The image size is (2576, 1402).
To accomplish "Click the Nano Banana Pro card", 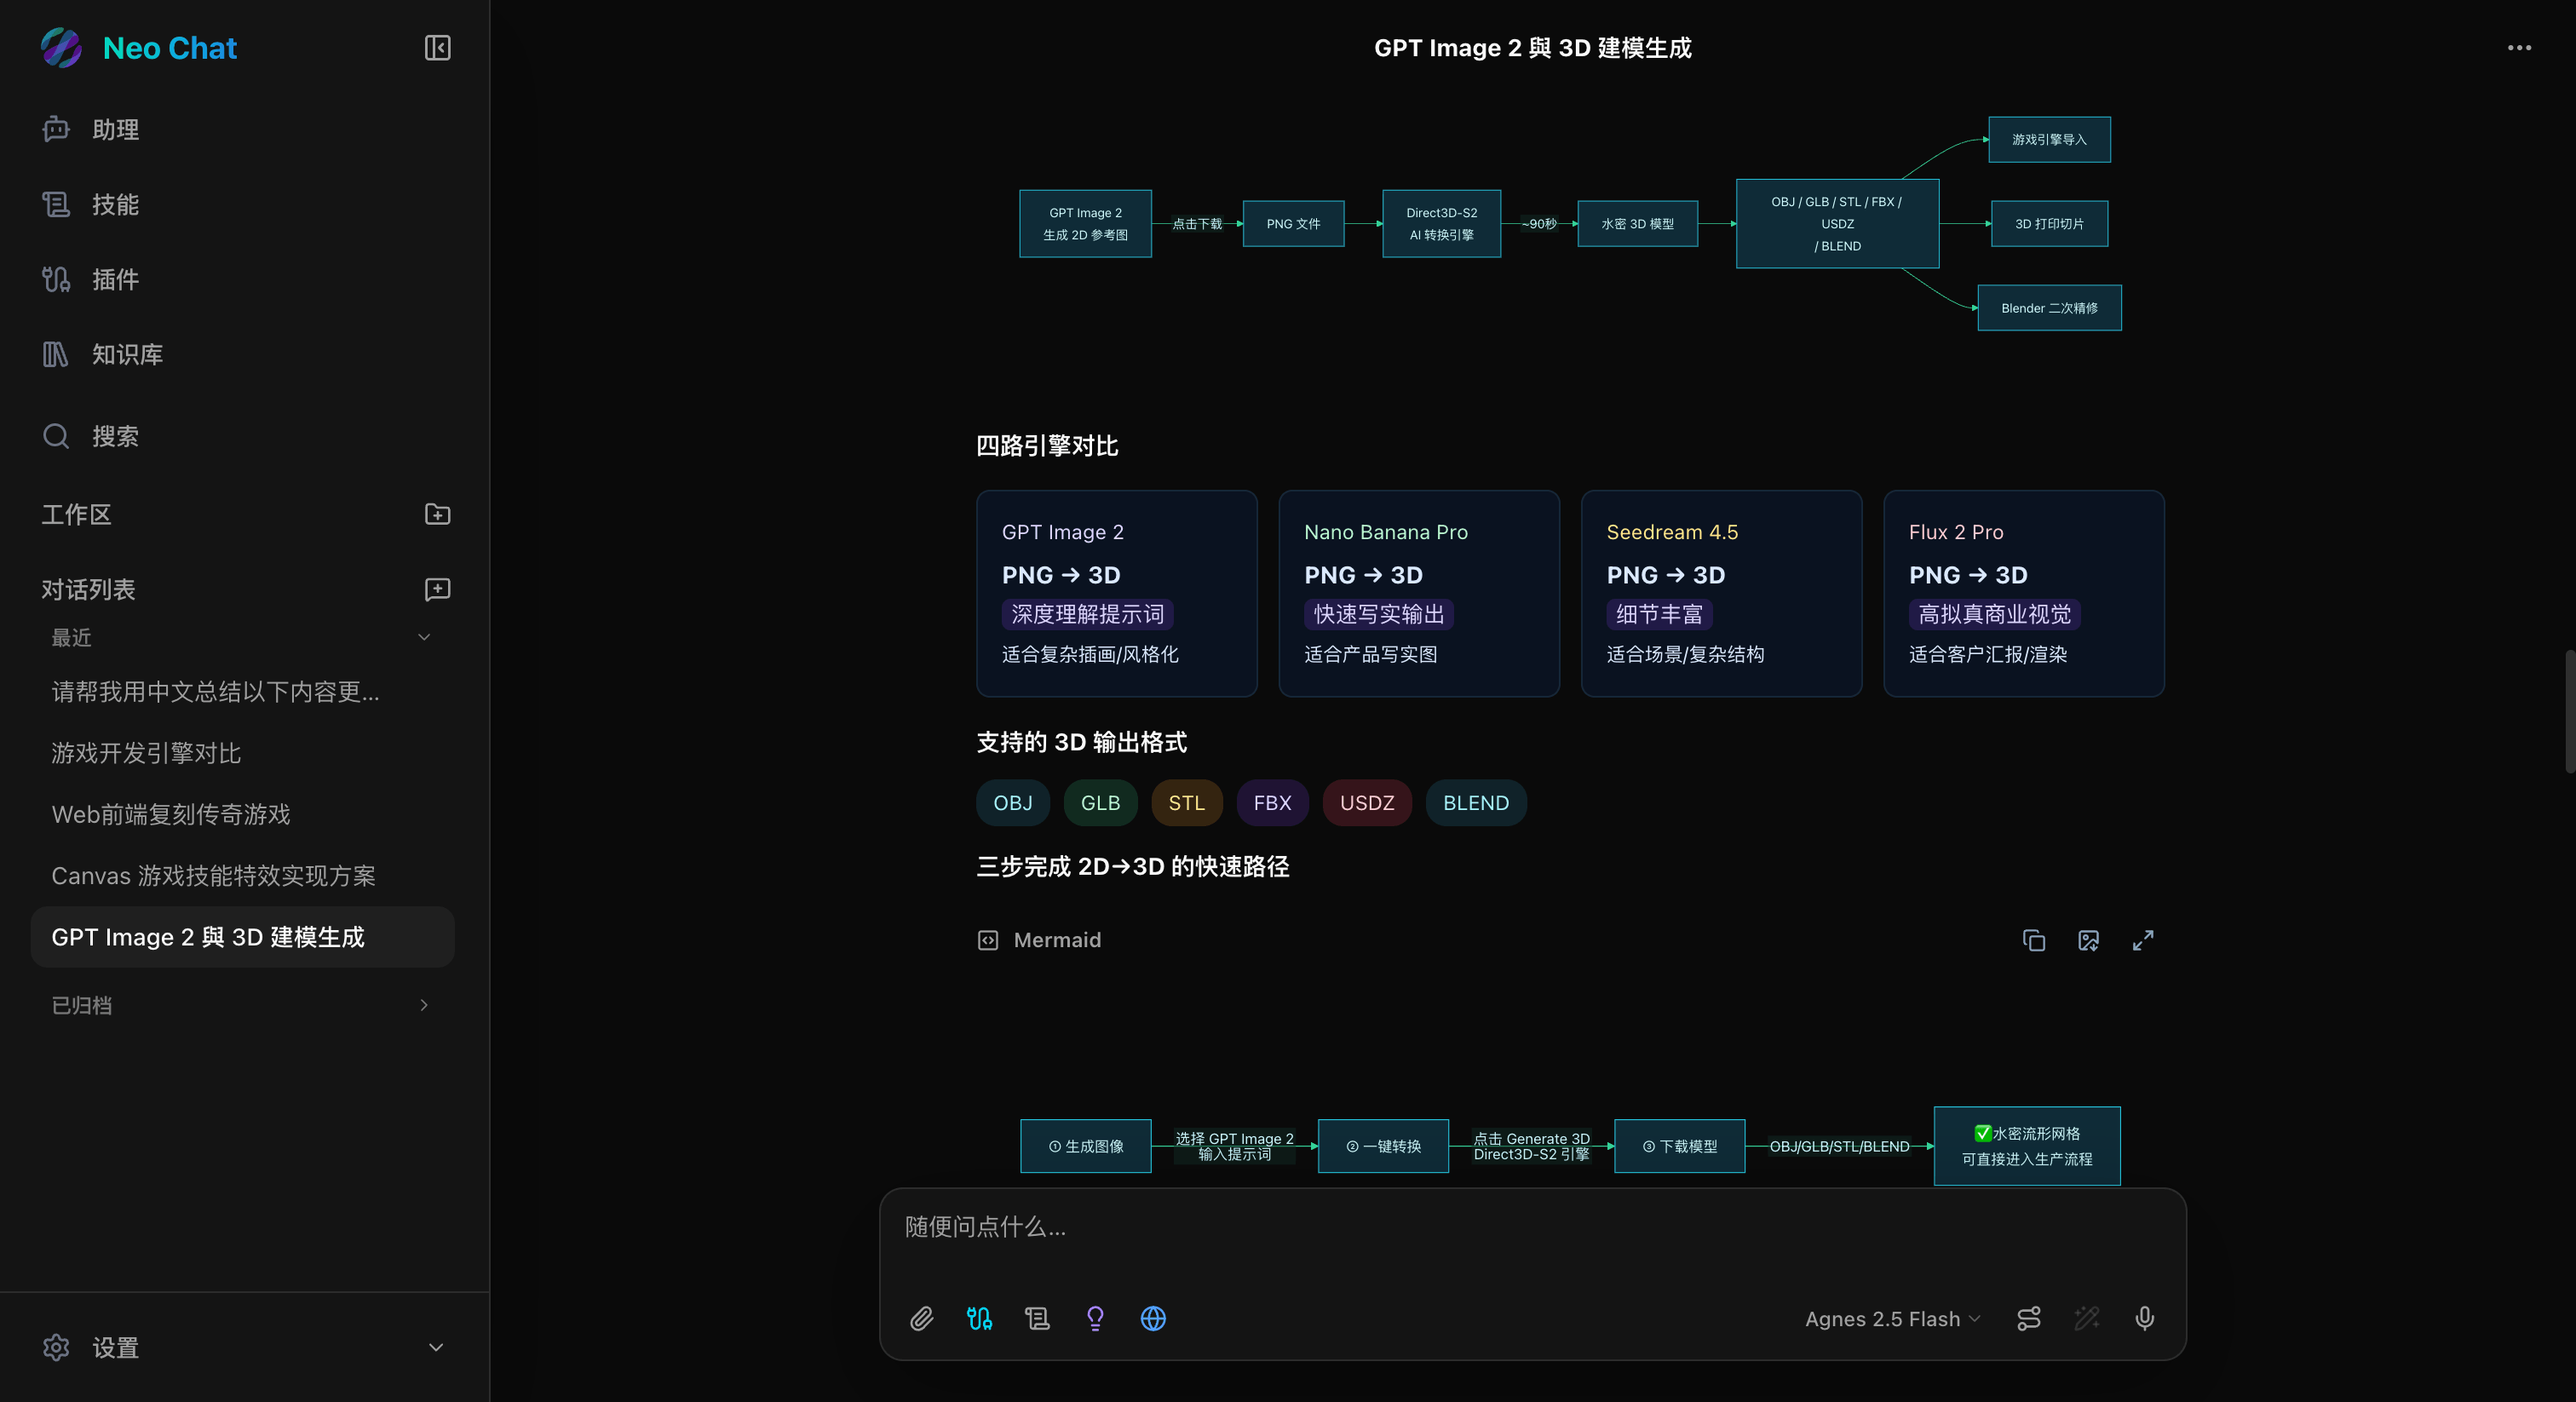I will [1418, 593].
